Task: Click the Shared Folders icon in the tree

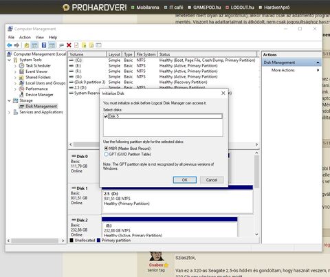Action: click(x=21, y=78)
